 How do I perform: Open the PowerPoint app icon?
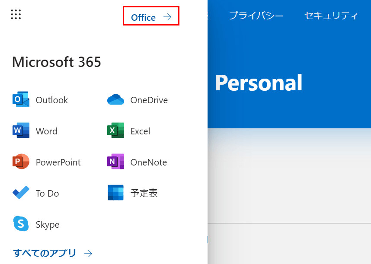pos(21,162)
